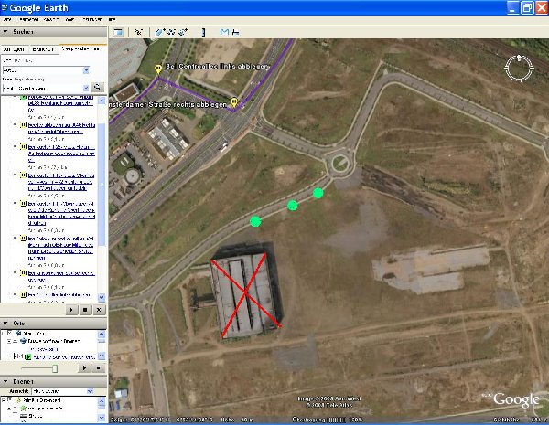Screen dimensions: 549x425
Task: Click the magnifier search button
Action: 97,86
